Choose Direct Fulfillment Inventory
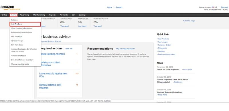The width and height of the screenshot is (229, 111). [x=22, y=60]
